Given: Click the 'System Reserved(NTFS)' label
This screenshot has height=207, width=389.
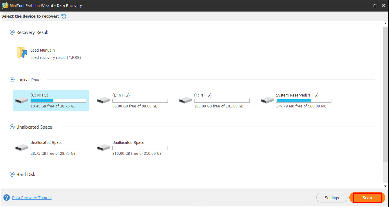Looking at the screenshot, I should pyautogui.click(x=297, y=95).
